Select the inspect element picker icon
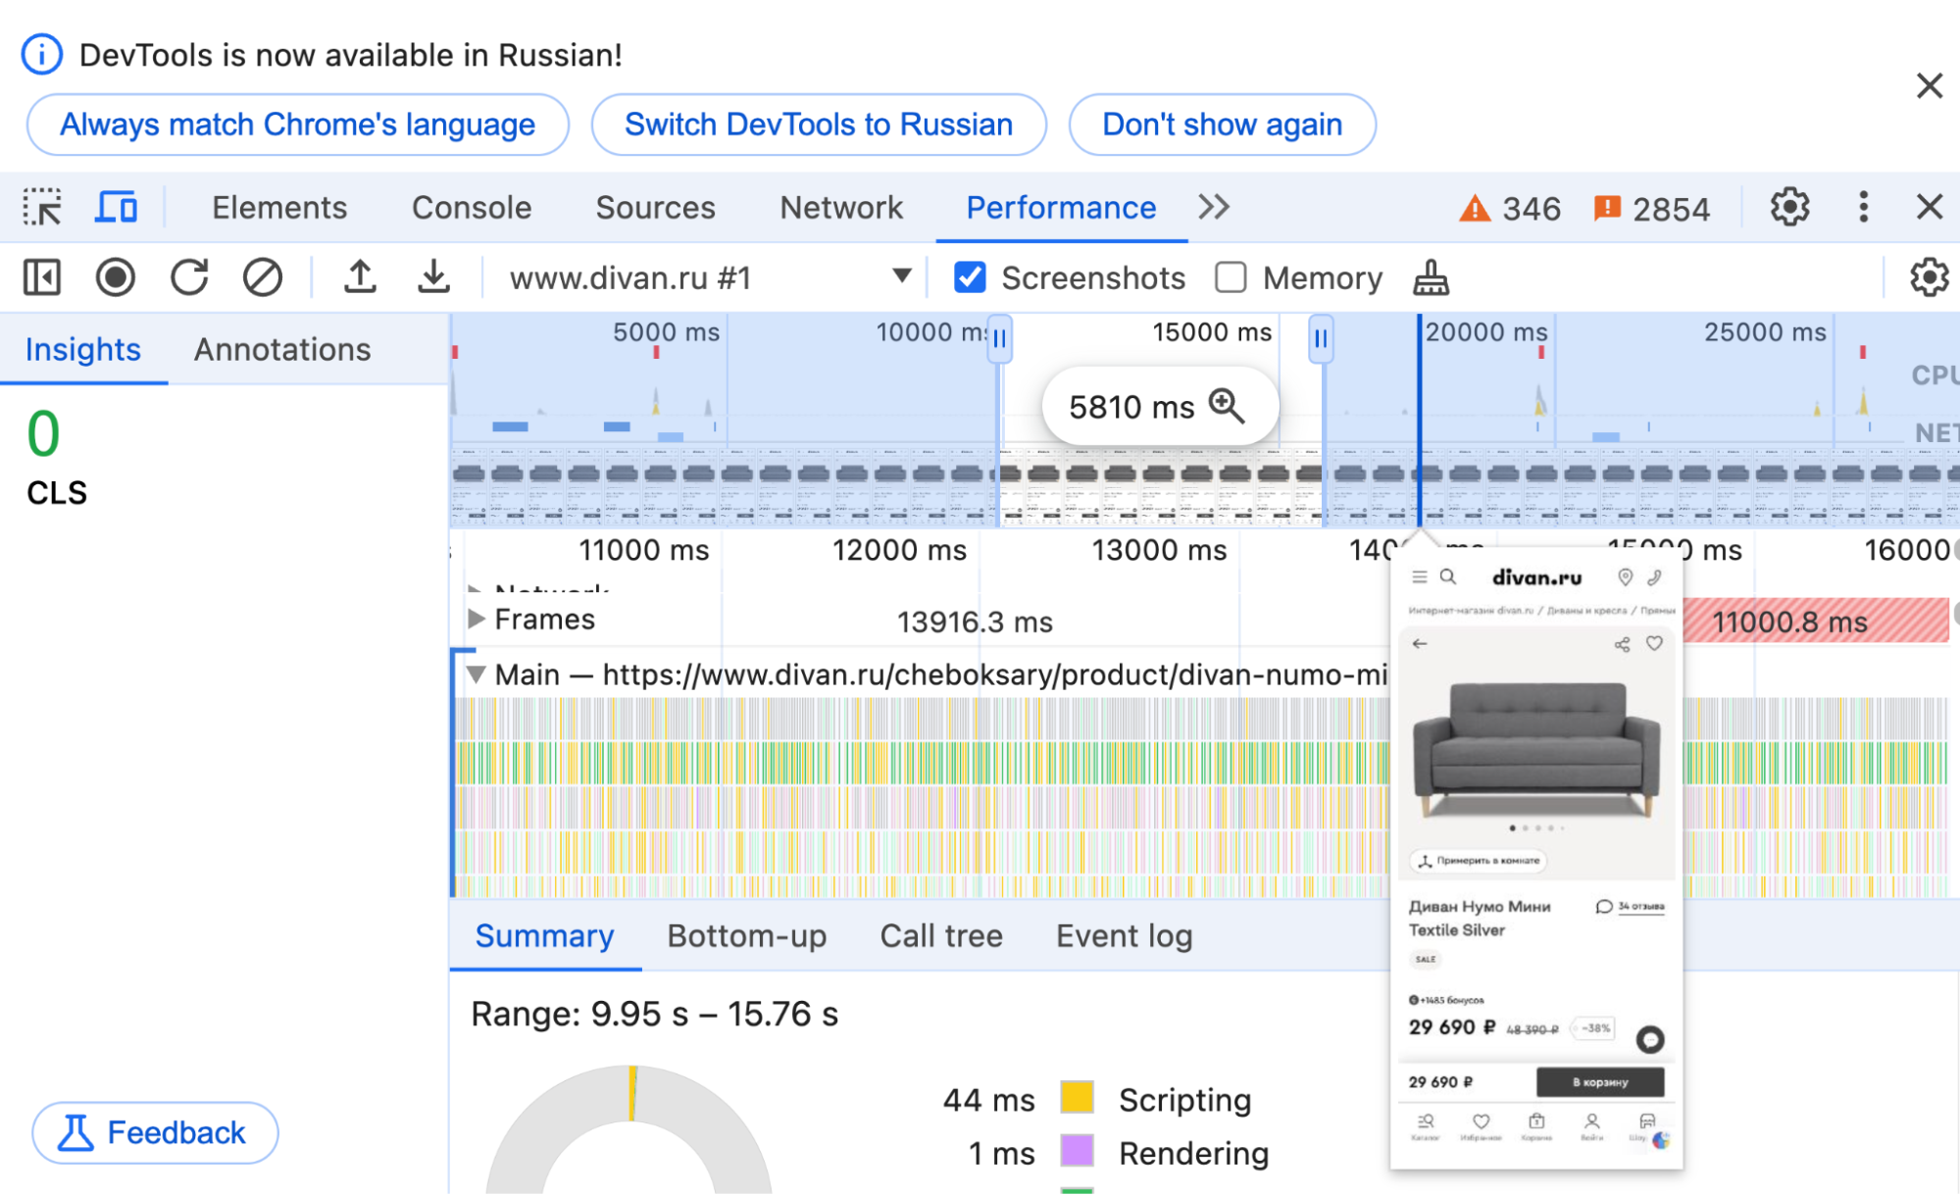The image size is (1960, 1195). click(42, 208)
